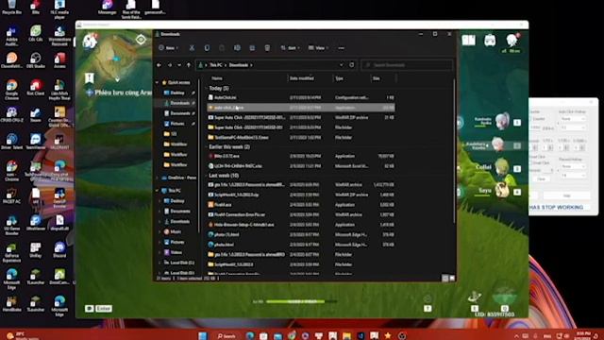The height and width of the screenshot is (340, 604).
Task: Switch to large thumbnails view in status bar
Action: pos(452,278)
